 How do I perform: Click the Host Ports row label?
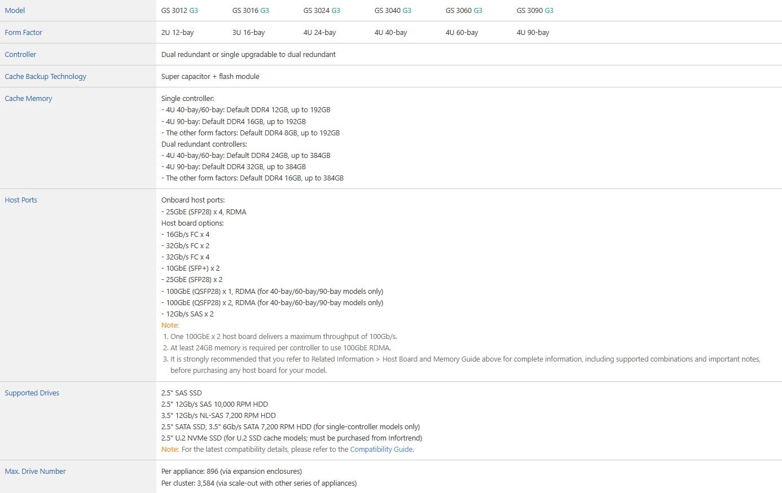coord(21,200)
